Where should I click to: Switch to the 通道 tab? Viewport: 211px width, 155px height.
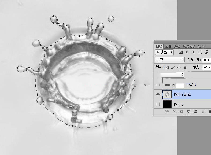point(168,46)
